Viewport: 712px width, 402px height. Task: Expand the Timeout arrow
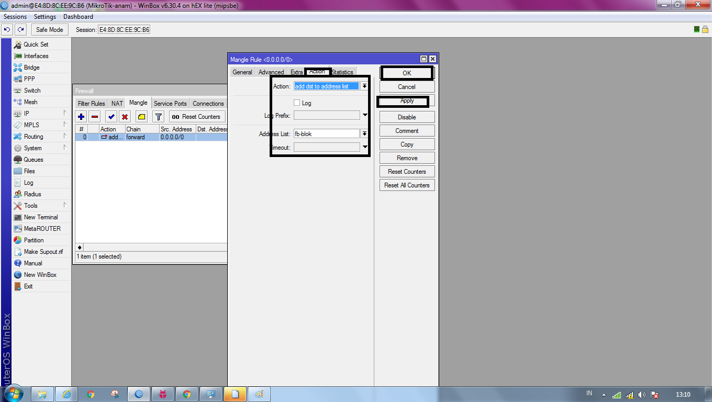(365, 148)
